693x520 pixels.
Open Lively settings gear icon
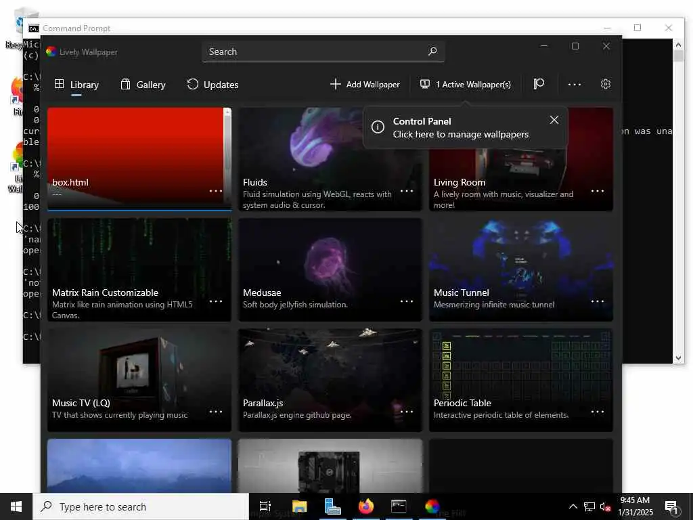click(606, 84)
